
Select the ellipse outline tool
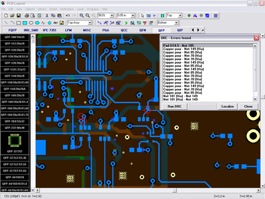[31, 23]
